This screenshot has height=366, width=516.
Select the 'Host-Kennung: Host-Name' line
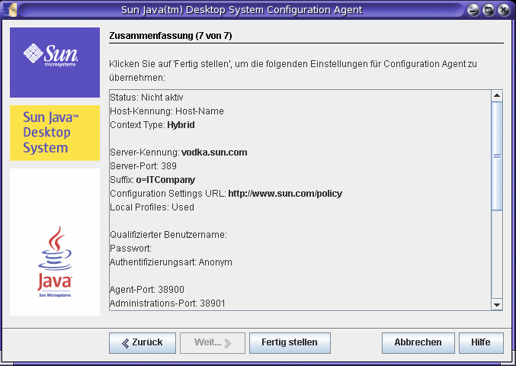tap(167, 111)
